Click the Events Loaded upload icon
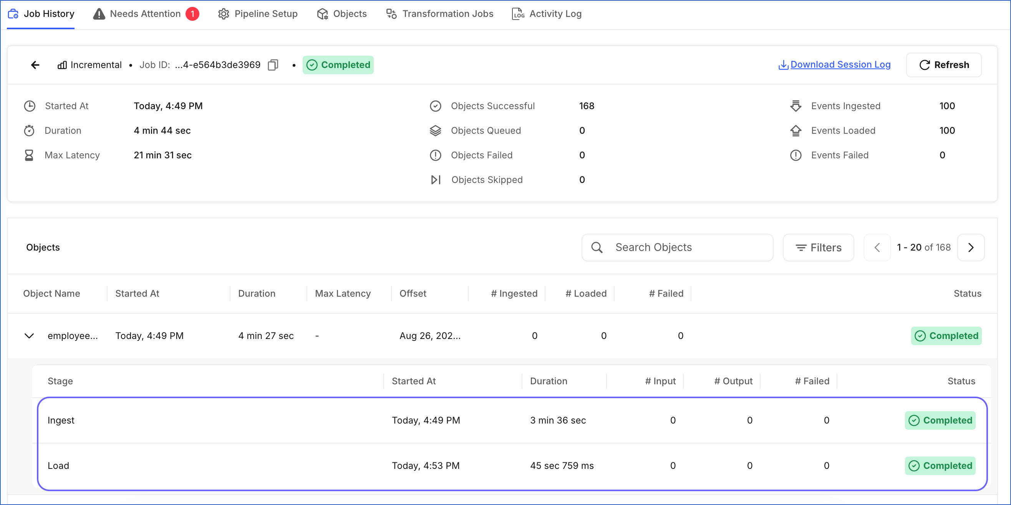 tap(796, 130)
